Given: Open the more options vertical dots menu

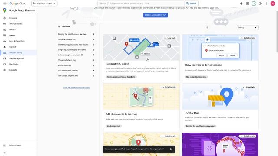Looking at the screenshot, I should click(266, 3).
